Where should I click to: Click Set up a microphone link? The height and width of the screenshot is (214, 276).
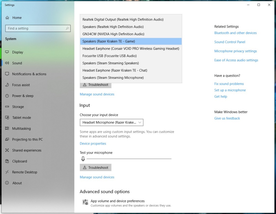coord(230,90)
